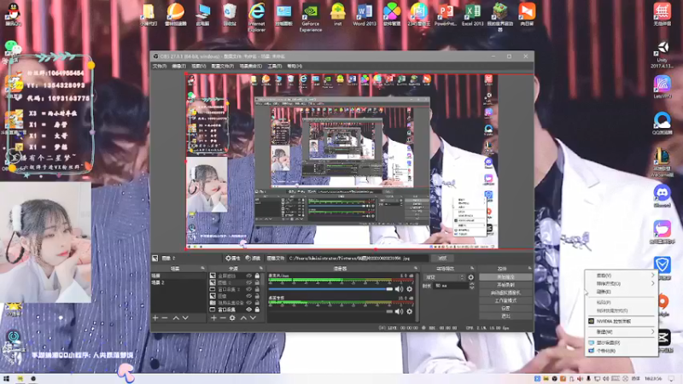Open GeForce Experience desktop icon
The height and width of the screenshot is (384, 683).
point(311,16)
